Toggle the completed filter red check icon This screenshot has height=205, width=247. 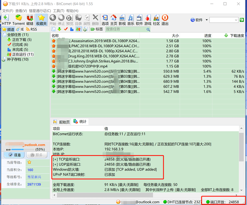[x=66, y=29]
